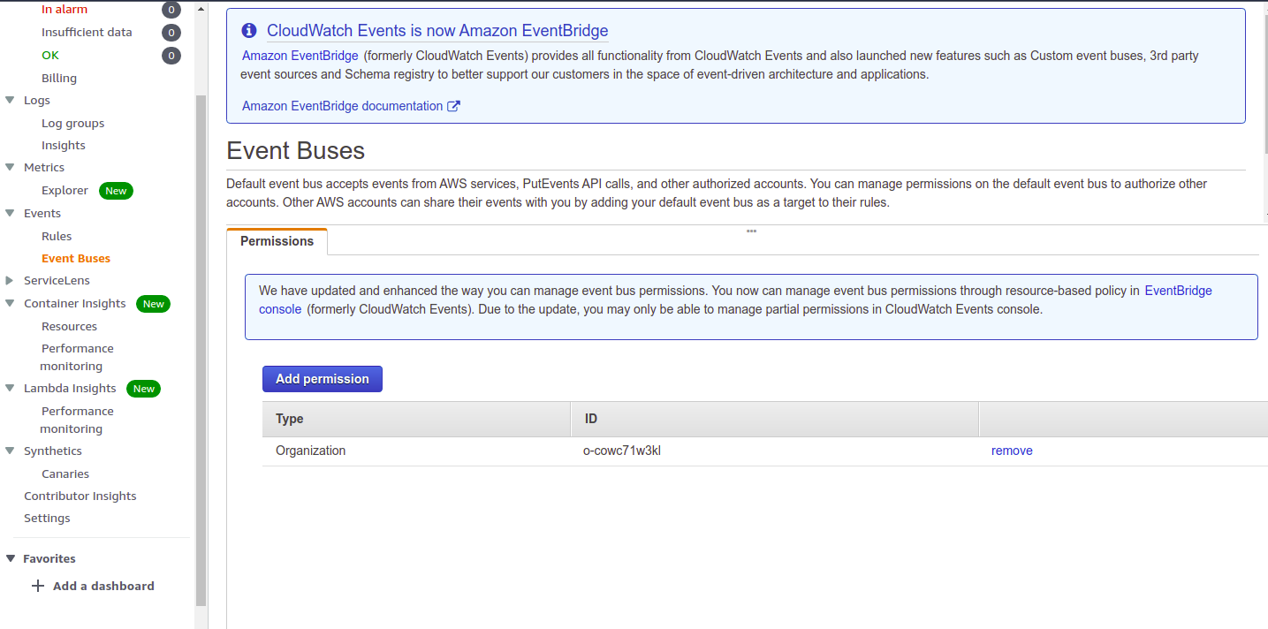Click the Favorites section label
This screenshot has width=1268, height=629.
[49, 558]
